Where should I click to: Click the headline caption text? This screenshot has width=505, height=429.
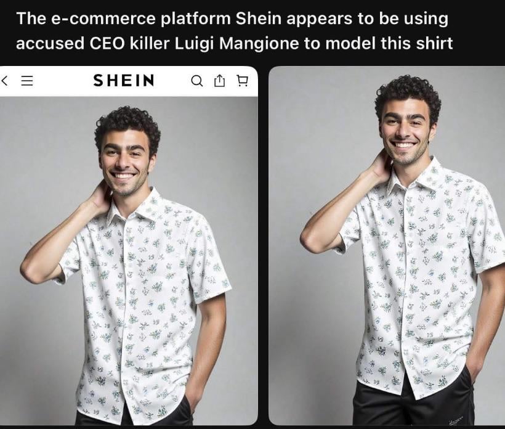tap(235, 31)
